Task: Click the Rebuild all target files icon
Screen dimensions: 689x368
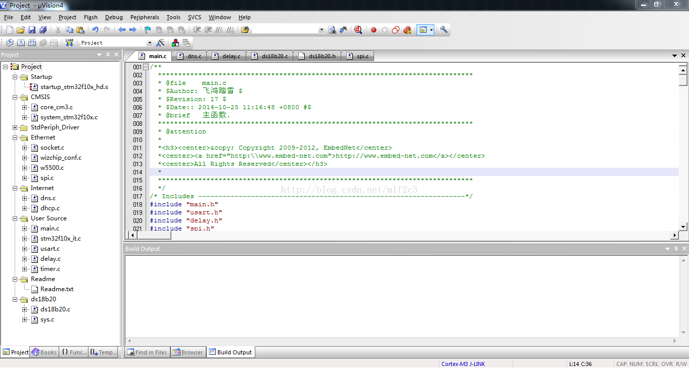Action: click(x=32, y=43)
